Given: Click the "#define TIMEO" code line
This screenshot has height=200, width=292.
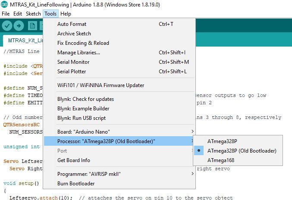Looking at the screenshot, I should [x=23, y=95].
